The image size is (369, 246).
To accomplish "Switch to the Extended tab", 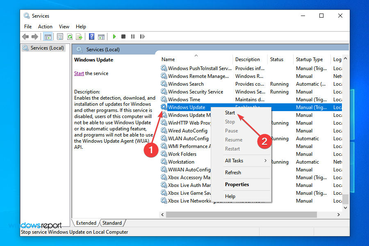I will click(x=86, y=223).
